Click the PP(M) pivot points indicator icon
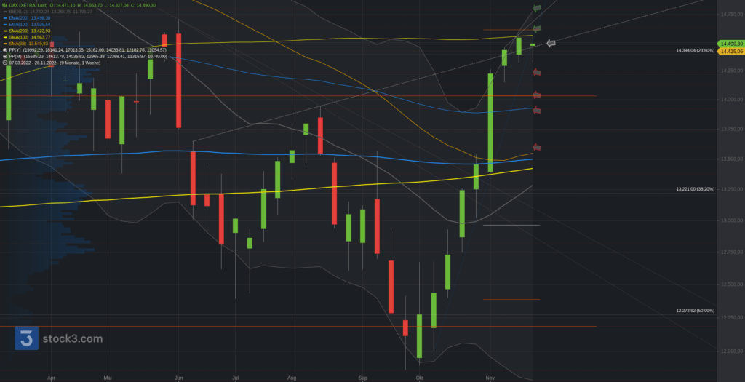Viewport: 745px width, 382px height. pos(5,56)
